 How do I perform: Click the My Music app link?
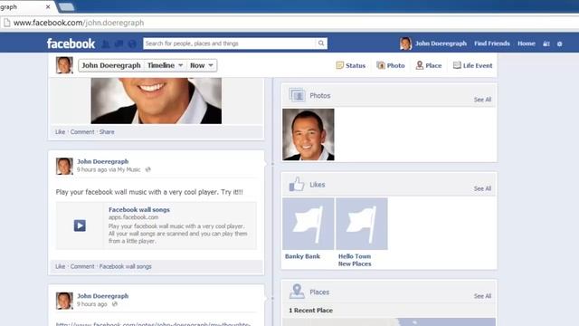[128, 169]
